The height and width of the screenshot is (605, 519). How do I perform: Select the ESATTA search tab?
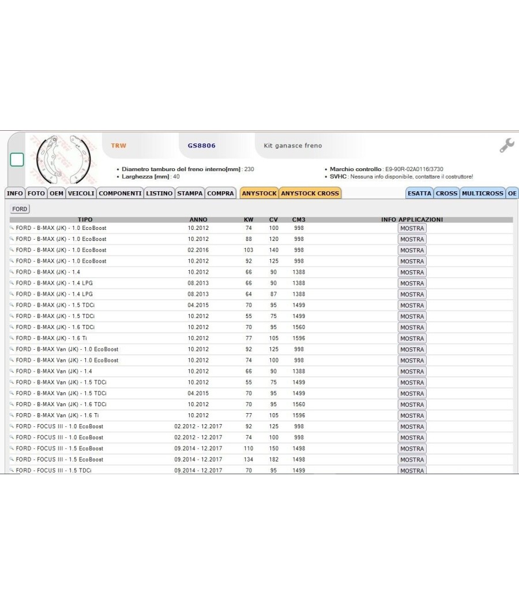click(419, 193)
